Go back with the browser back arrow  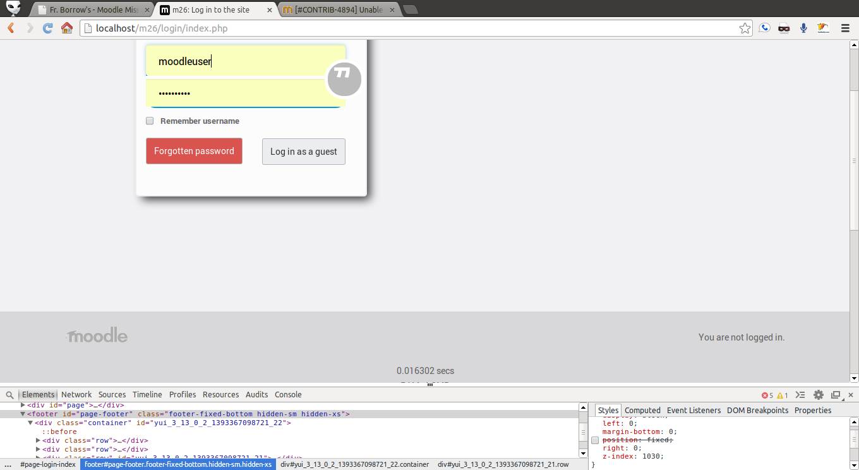click(x=11, y=28)
